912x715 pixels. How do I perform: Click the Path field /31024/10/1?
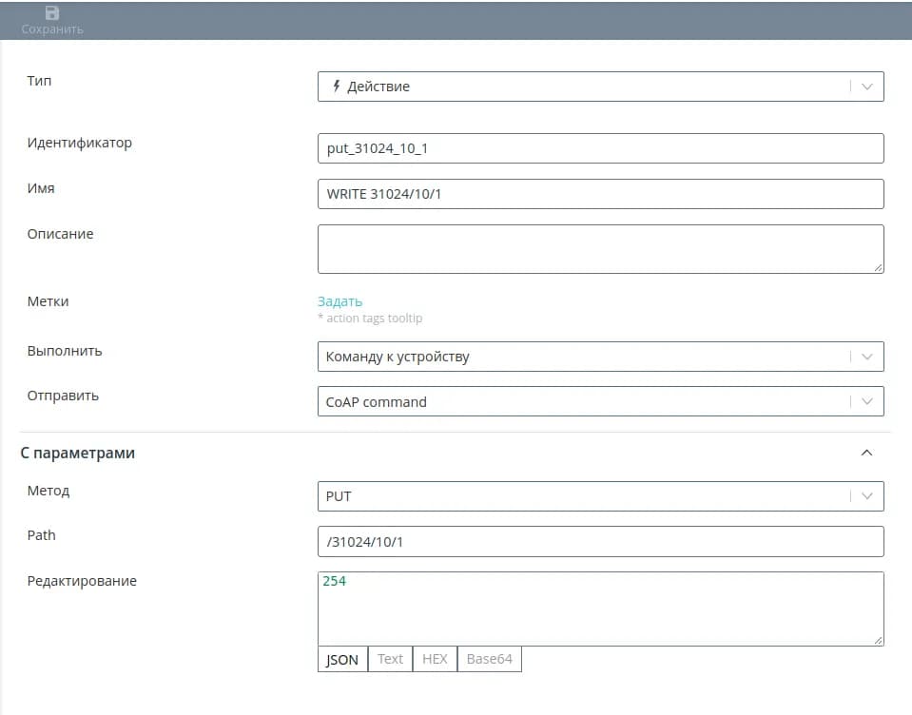(x=599, y=541)
